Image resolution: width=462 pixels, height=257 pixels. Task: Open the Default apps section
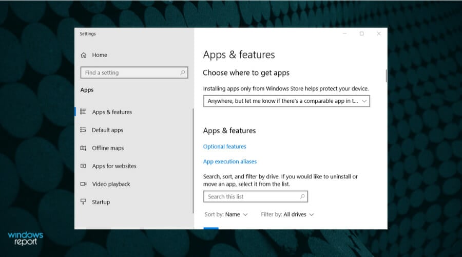(x=108, y=130)
